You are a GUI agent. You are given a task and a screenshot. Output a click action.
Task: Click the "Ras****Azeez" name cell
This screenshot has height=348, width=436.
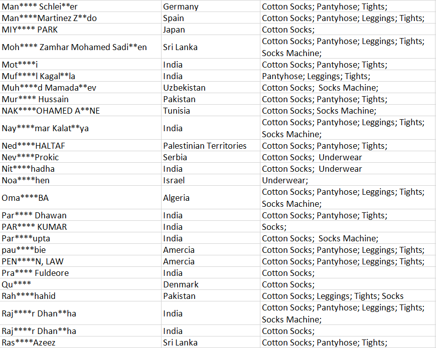[29, 342]
